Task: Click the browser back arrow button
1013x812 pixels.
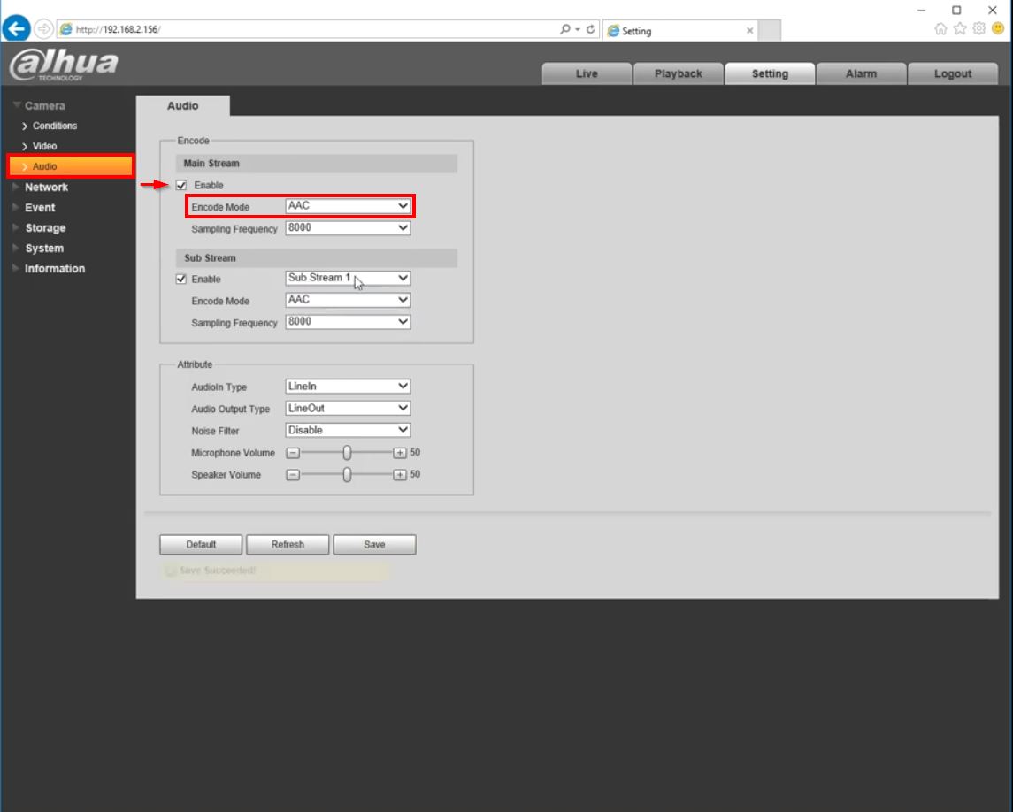Action: pyautogui.click(x=16, y=29)
